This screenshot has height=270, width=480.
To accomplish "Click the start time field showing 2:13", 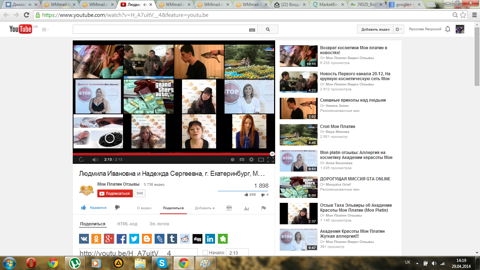I will click(x=237, y=253).
